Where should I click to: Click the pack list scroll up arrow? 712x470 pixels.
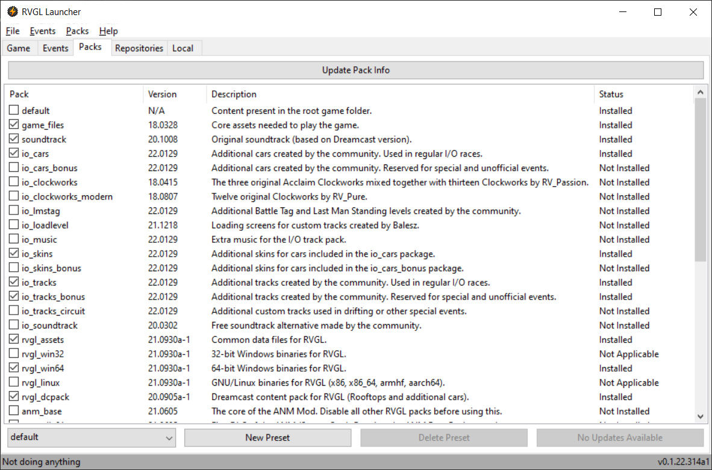click(700, 92)
